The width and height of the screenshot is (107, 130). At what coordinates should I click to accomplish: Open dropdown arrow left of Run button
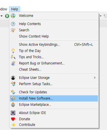pos(2,16)
